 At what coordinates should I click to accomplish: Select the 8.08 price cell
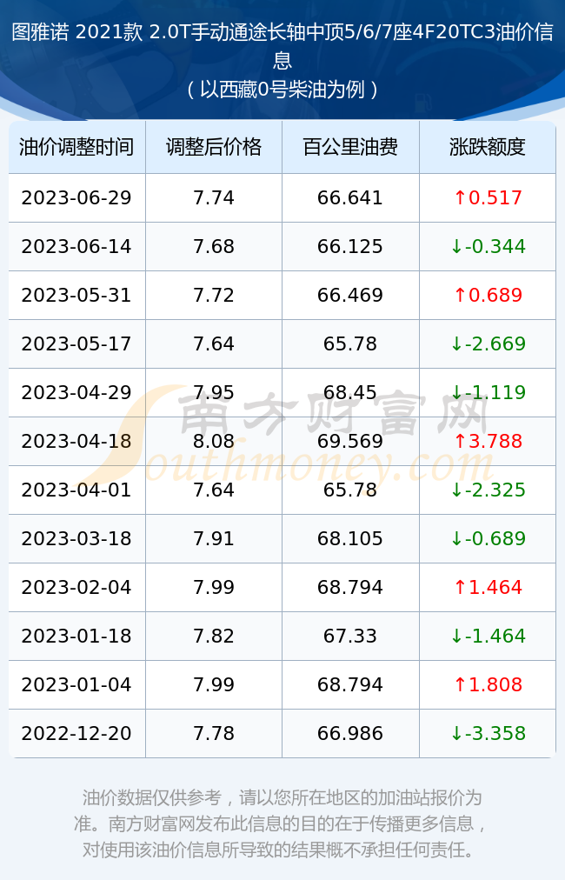214,441
